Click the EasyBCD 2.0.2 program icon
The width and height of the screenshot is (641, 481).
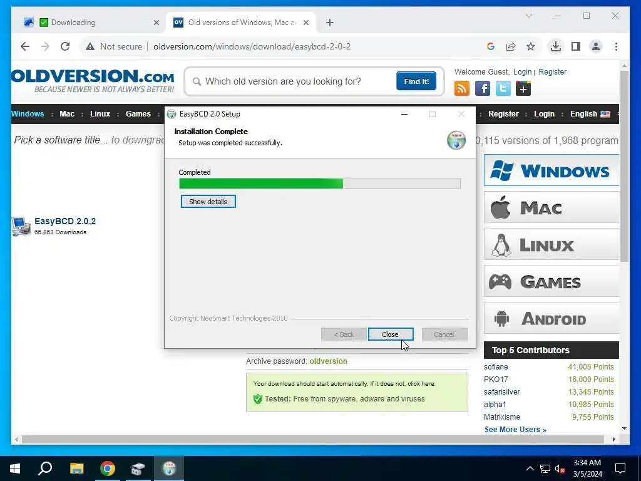[21, 226]
